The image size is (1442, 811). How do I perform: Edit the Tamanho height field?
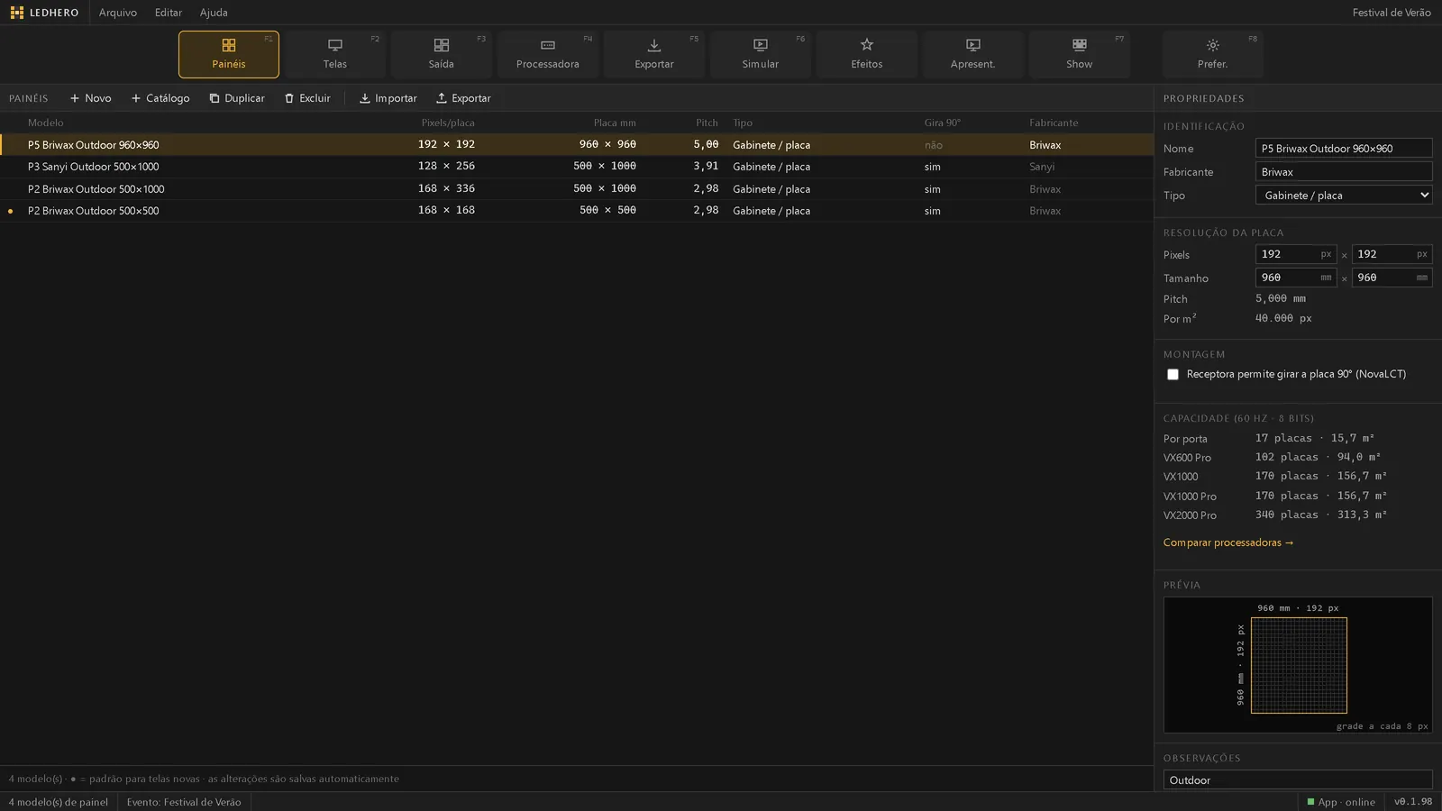[x=1392, y=278]
